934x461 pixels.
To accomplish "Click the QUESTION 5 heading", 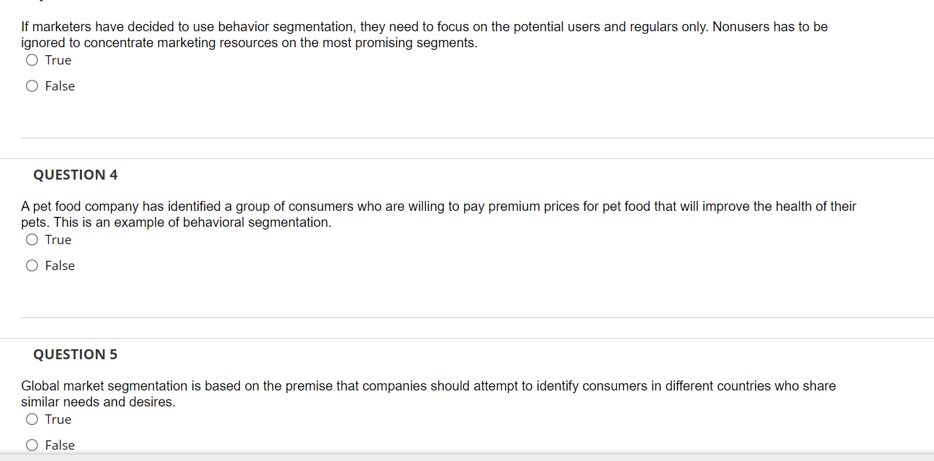I will pyautogui.click(x=75, y=354).
